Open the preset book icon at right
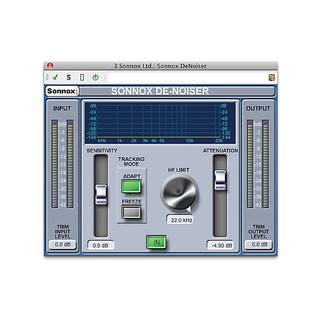Viewport: 322px width, 322px height. click(272, 77)
